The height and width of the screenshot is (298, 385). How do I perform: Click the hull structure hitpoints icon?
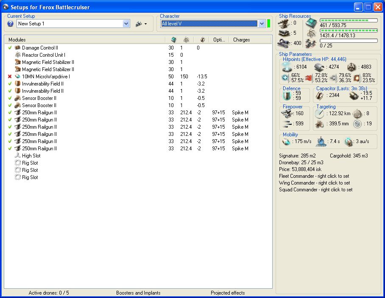(x=352, y=67)
